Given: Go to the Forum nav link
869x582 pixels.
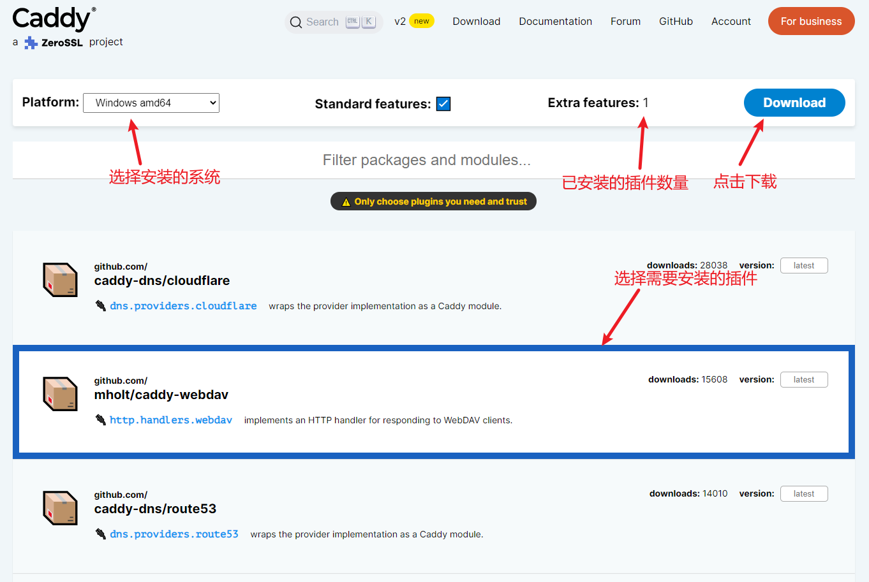Looking at the screenshot, I should 625,21.
